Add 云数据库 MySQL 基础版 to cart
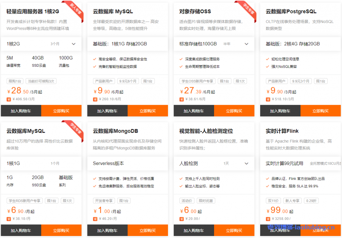This screenshot has width=342, height=238. click(x=107, y=111)
